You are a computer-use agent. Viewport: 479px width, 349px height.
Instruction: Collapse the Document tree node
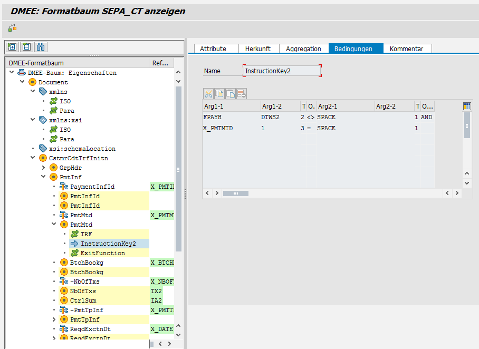(22, 82)
